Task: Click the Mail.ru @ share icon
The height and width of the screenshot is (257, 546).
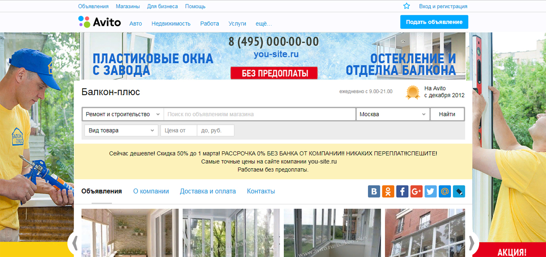Action: (x=445, y=191)
